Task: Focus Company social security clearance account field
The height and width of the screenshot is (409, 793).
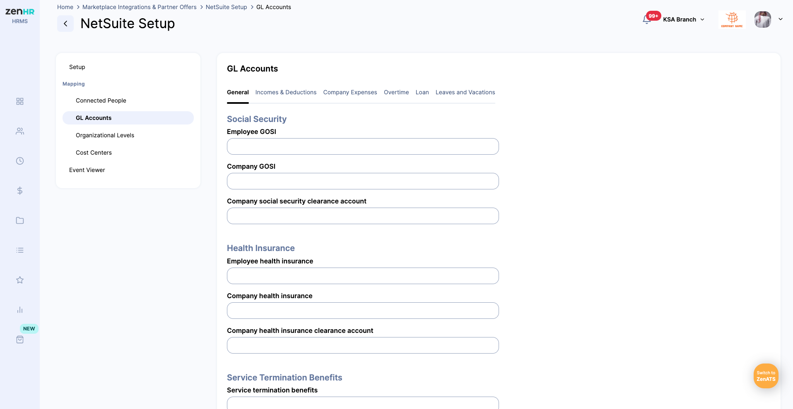Action: pos(363,216)
